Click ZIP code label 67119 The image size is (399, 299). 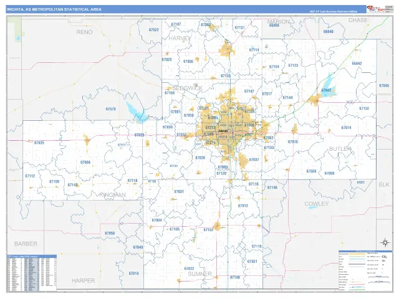[256, 247]
